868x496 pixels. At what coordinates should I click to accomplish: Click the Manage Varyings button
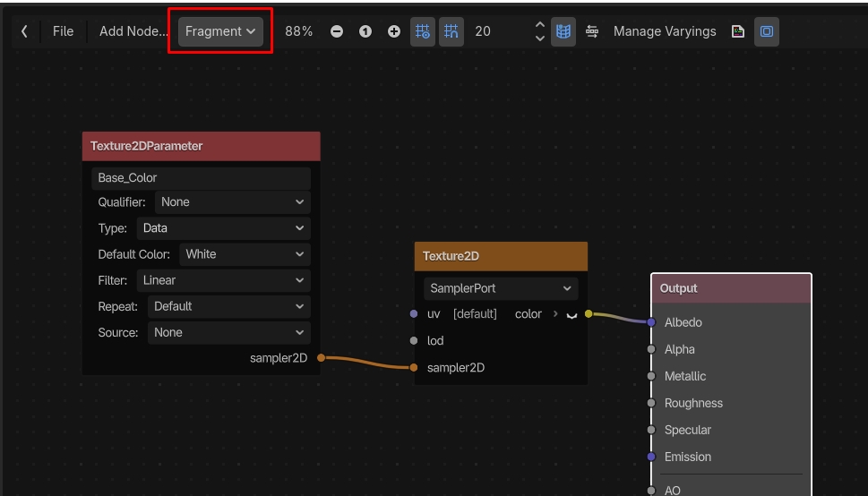[x=665, y=31]
